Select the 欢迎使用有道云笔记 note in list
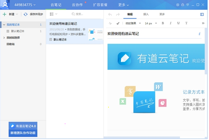 pos(75,31)
